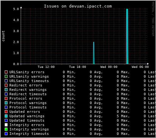Click the Tue 18:00 time axis label
The height and width of the screenshot is (138, 156).
78,67
